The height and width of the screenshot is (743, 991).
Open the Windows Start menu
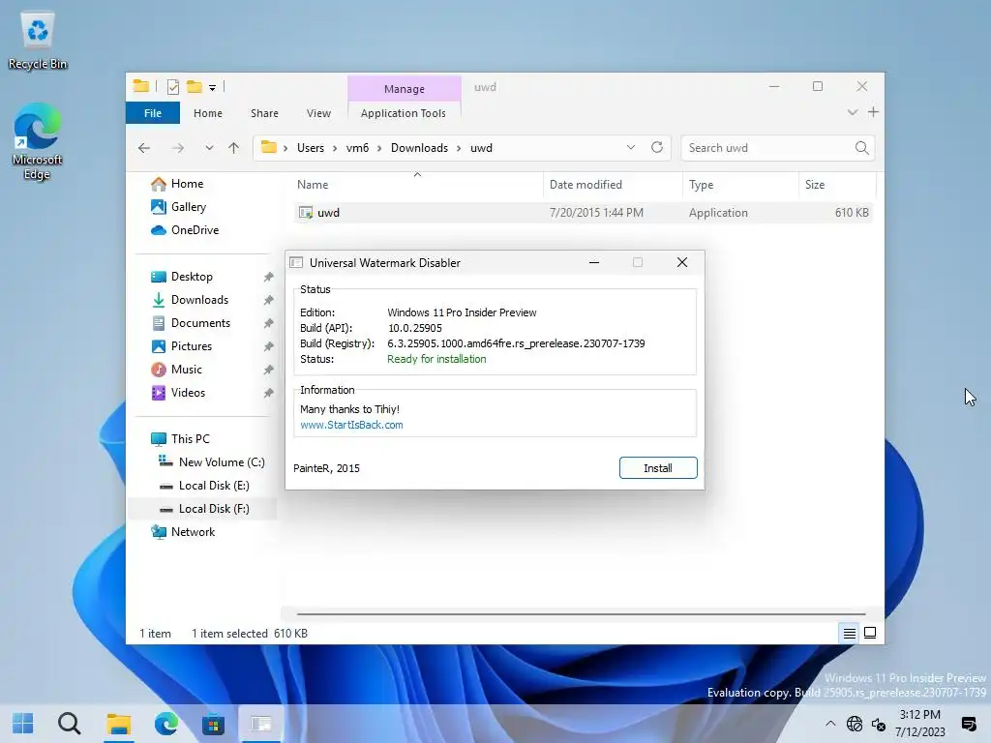[23, 724]
